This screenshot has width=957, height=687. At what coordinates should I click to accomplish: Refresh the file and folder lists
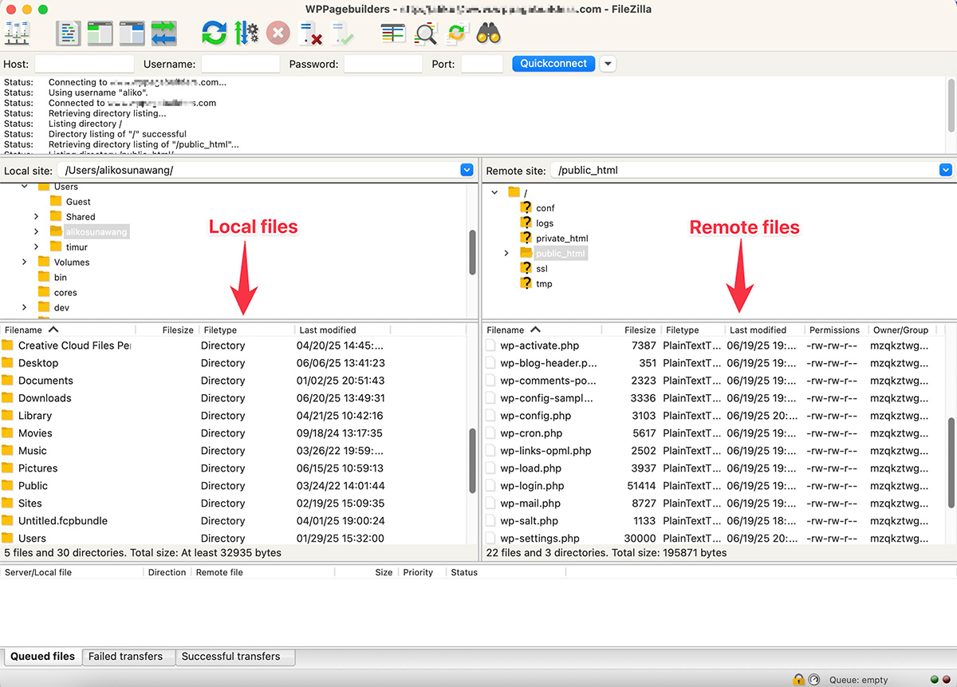pos(214,34)
